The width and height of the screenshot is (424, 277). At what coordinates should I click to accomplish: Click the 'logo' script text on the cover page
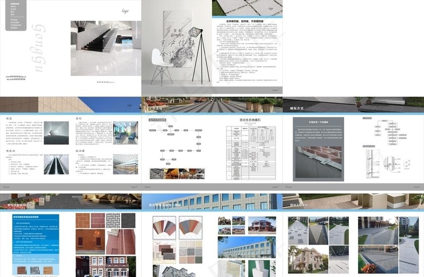[125, 11]
